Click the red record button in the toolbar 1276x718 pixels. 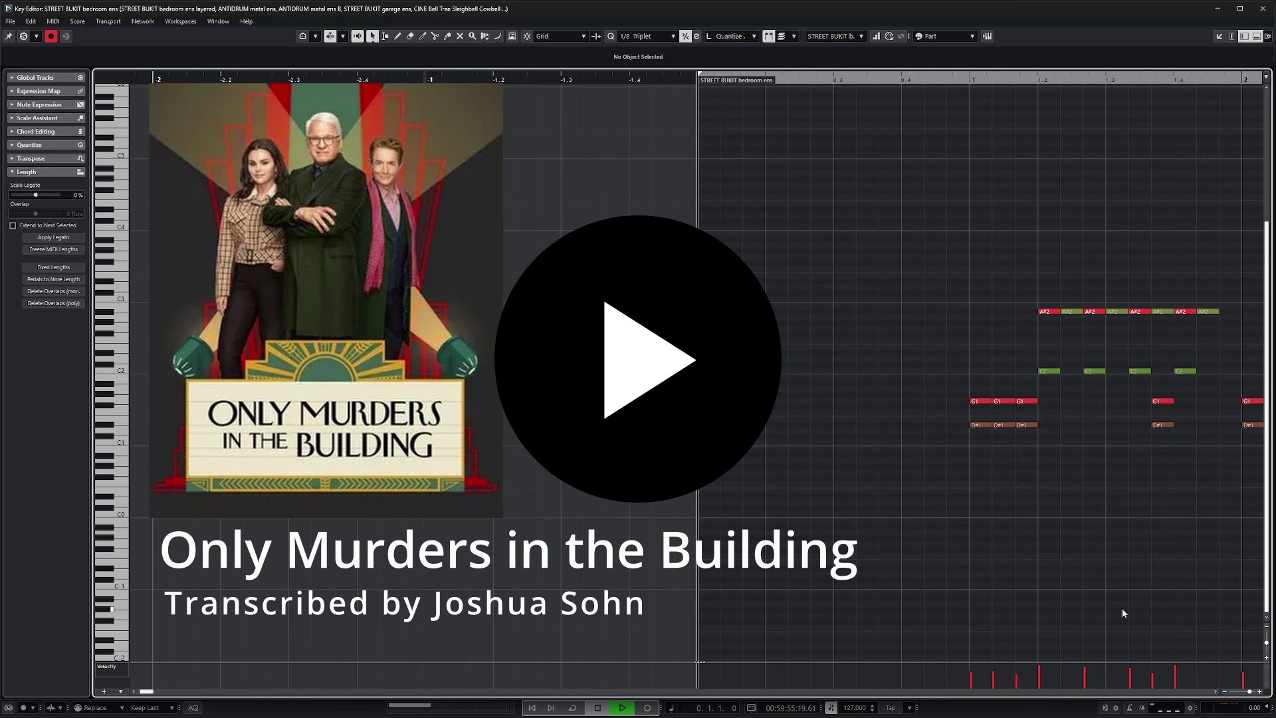[x=51, y=37]
